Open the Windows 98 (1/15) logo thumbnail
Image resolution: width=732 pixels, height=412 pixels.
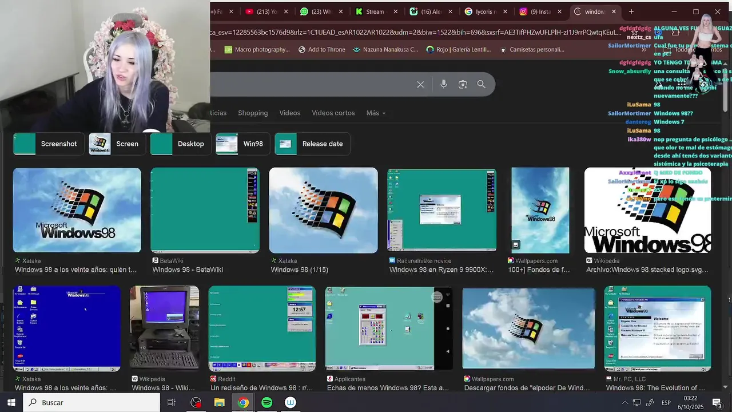(x=324, y=210)
